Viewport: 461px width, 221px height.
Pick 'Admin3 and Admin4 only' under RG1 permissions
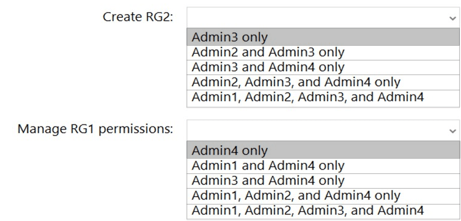323,181
